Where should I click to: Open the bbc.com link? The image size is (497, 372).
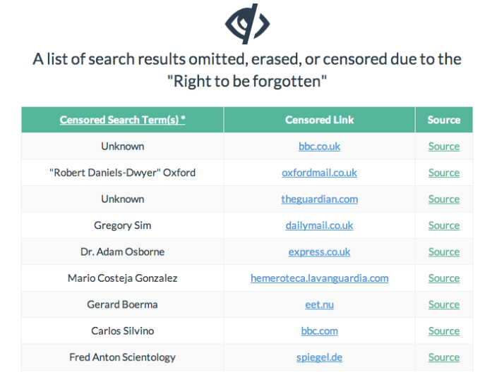319,331
